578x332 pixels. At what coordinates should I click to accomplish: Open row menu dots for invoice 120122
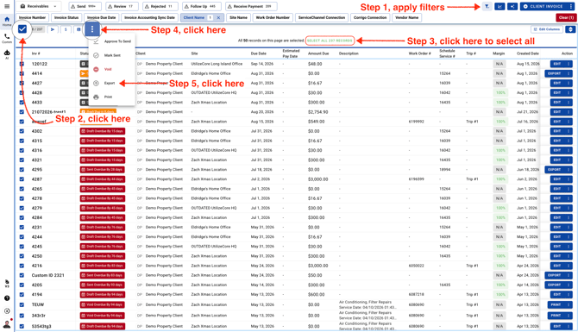coord(568,64)
